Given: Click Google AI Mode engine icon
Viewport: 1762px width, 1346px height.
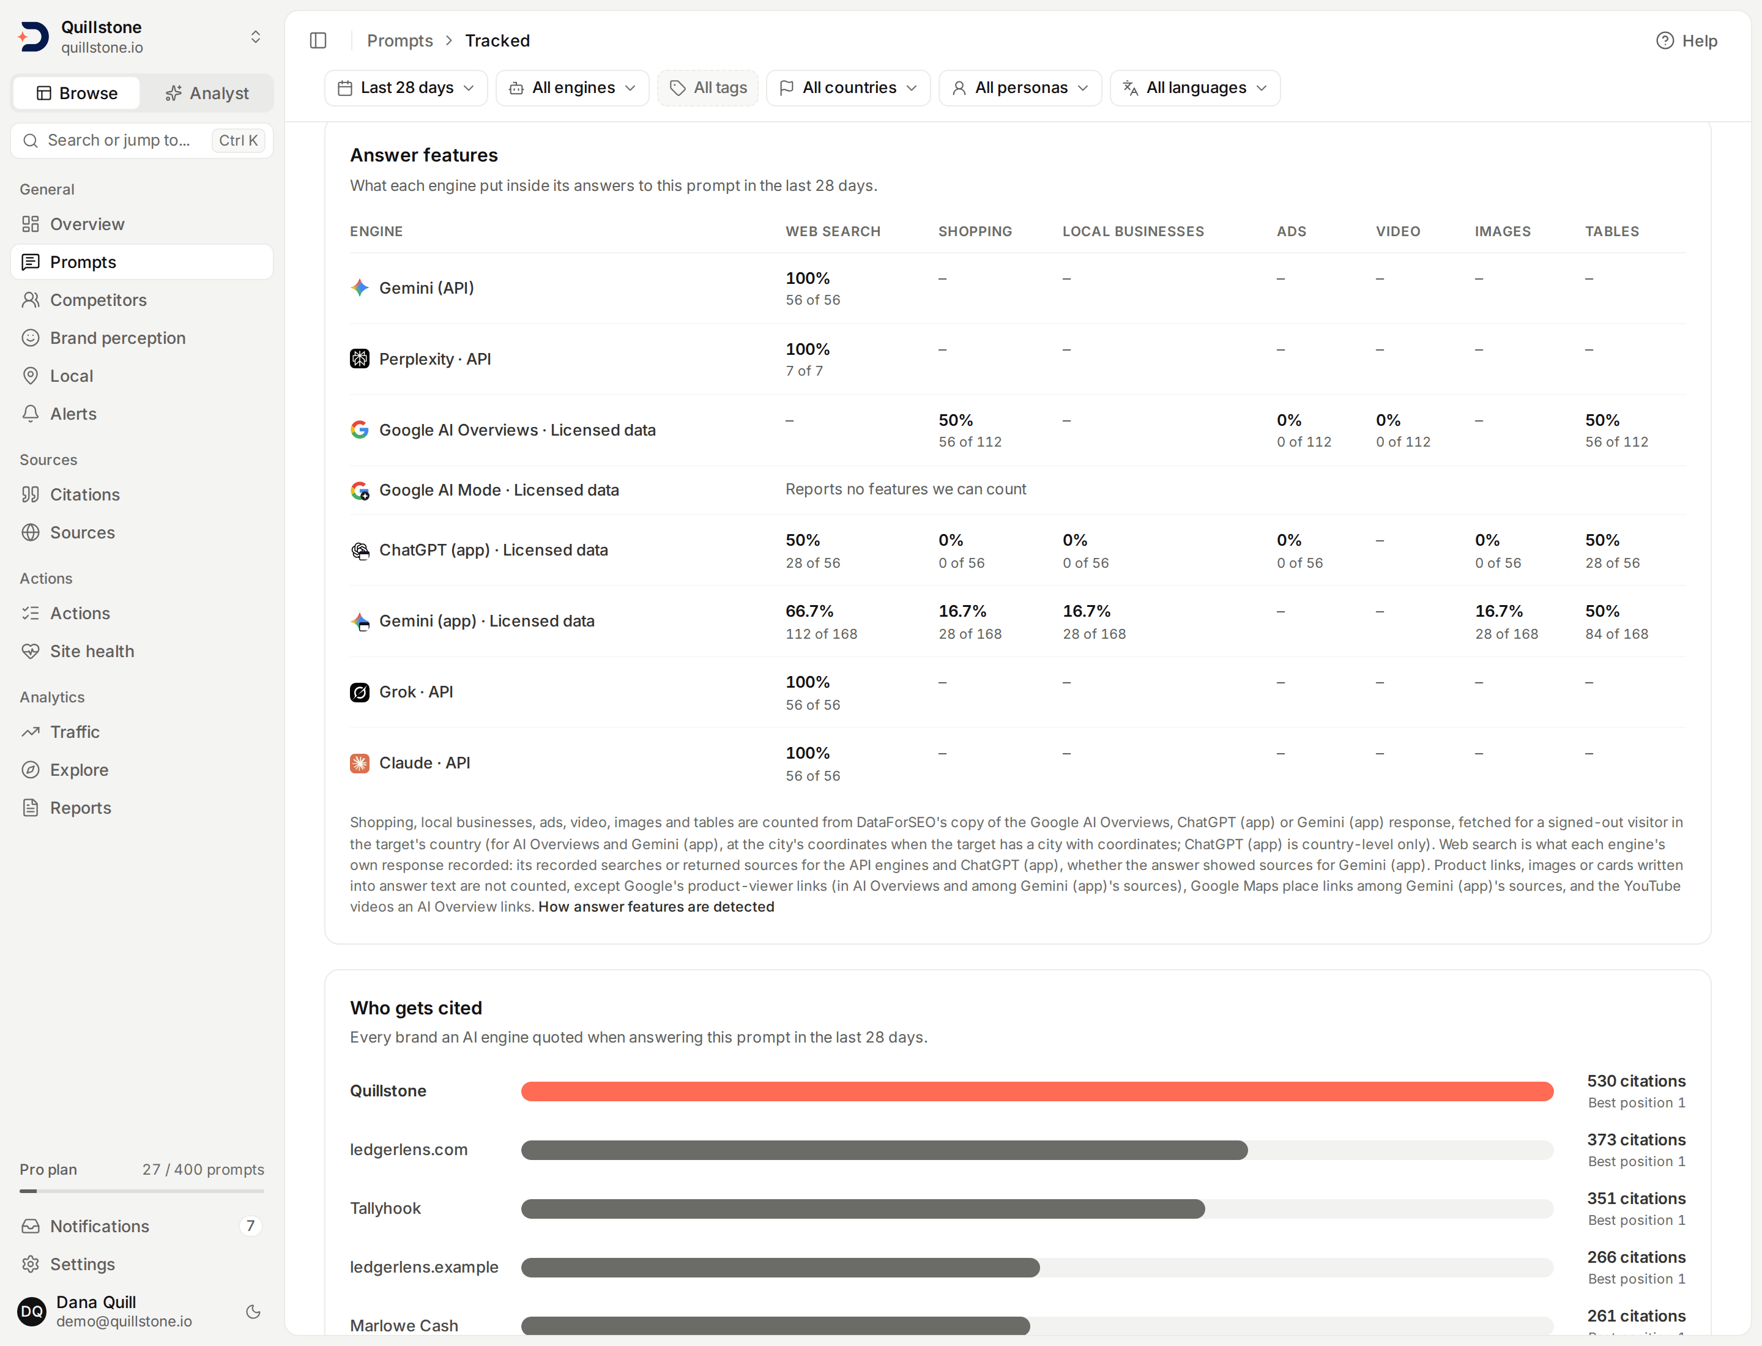Looking at the screenshot, I should pos(360,490).
